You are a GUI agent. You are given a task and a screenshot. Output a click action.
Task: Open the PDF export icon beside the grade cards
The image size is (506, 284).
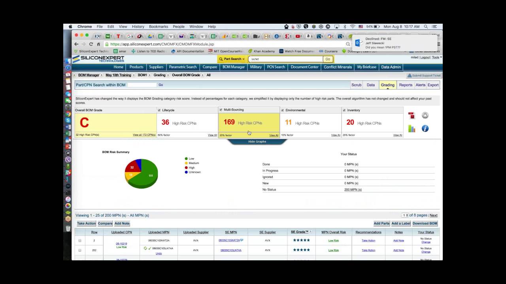click(x=412, y=116)
